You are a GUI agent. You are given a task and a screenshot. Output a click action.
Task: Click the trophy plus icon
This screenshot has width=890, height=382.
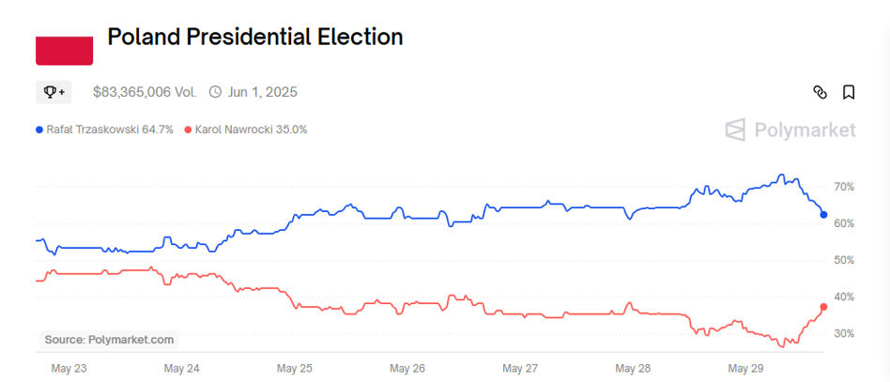coord(54,92)
